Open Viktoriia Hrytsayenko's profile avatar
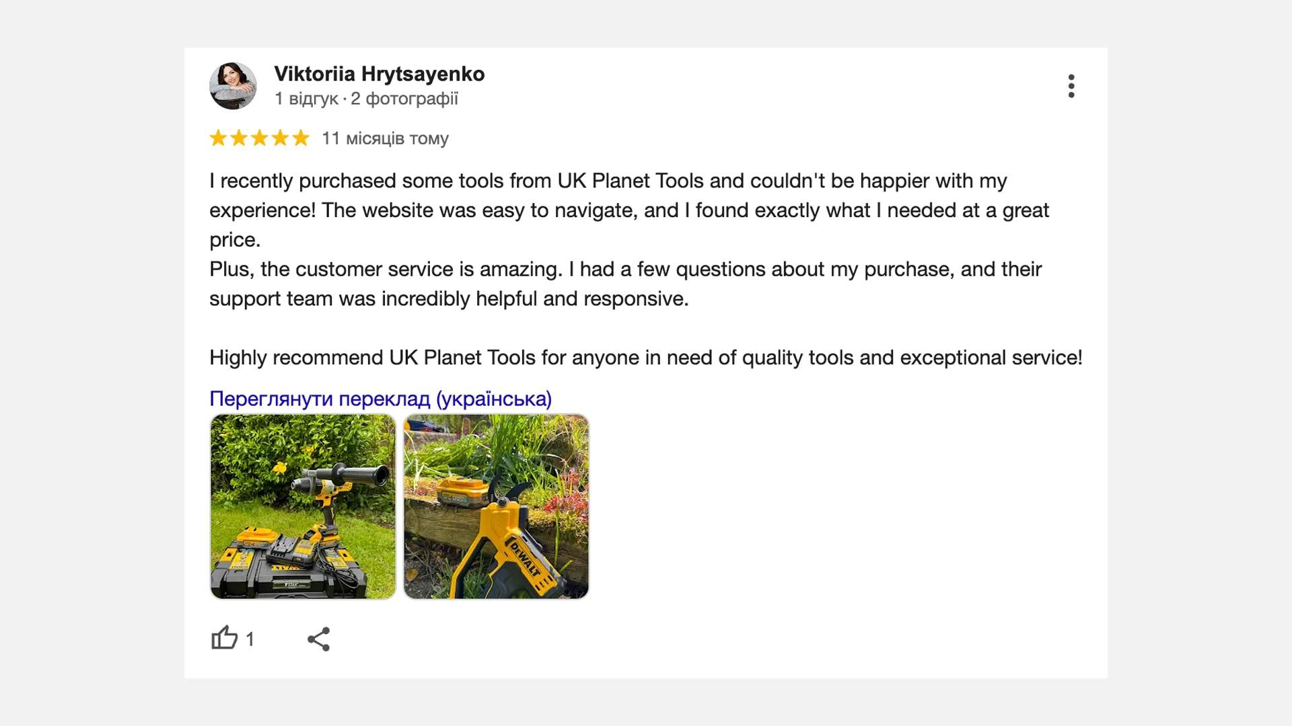Image resolution: width=1292 pixels, height=726 pixels. click(233, 86)
